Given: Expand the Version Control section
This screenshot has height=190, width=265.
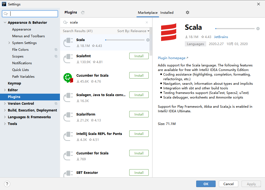Looking at the screenshot, I should pyautogui.click(x=5, y=103).
